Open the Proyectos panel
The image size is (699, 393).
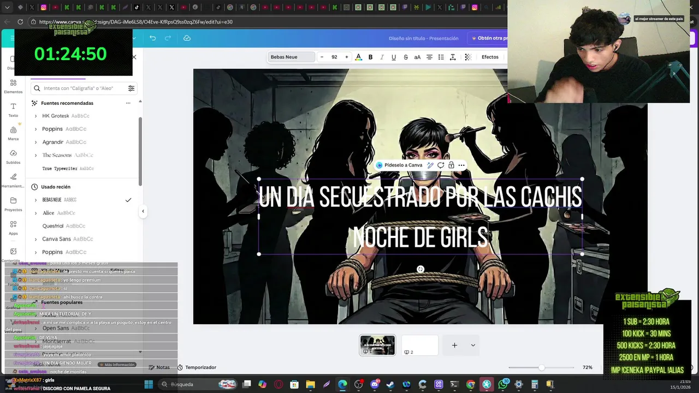coord(13,204)
